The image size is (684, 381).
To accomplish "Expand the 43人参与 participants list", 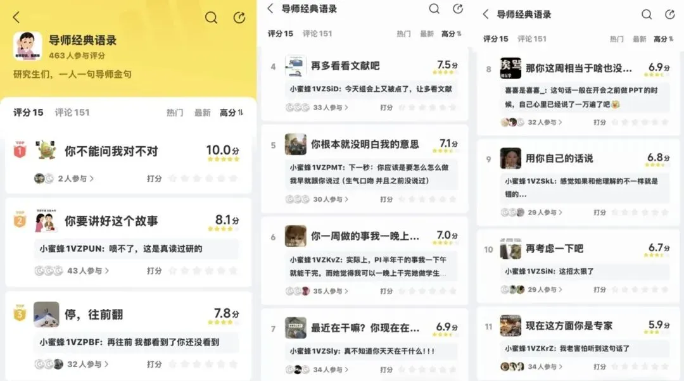I will pos(87,271).
